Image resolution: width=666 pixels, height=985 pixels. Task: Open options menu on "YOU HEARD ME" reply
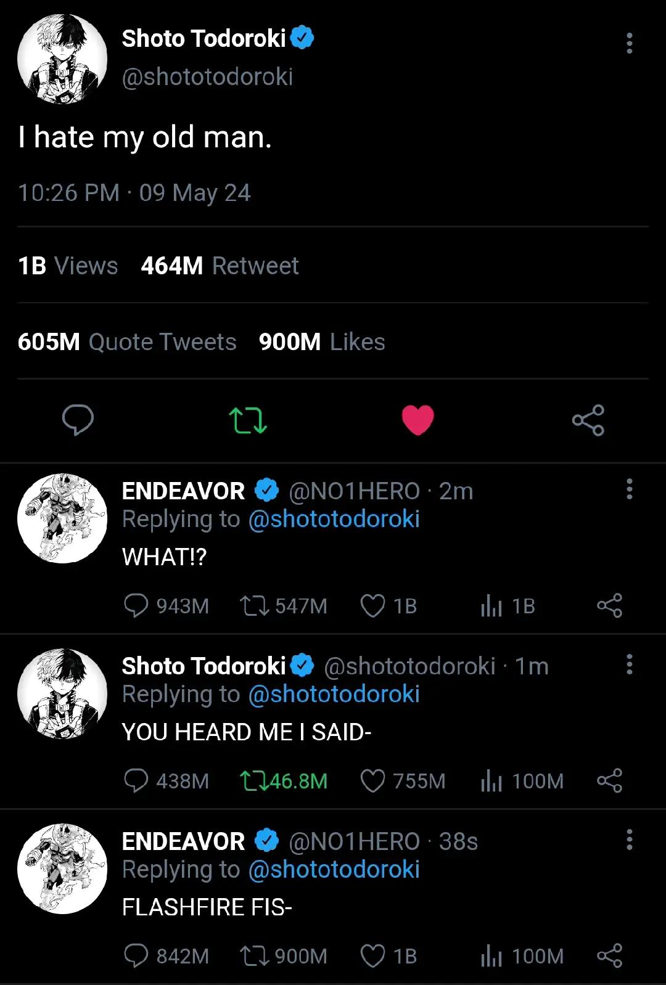(629, 664)
